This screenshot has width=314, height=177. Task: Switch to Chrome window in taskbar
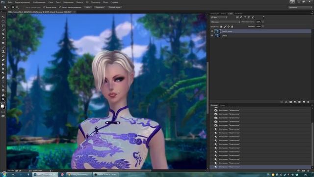point(79,175)
